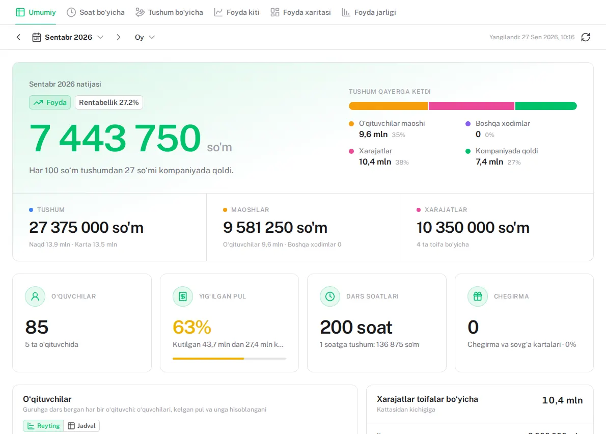This screenshot has height=434, width=606.
Task: Select Xarajatlar 10,4 mln legend entry
Action: pyautogui.click(x=379, y=156)
